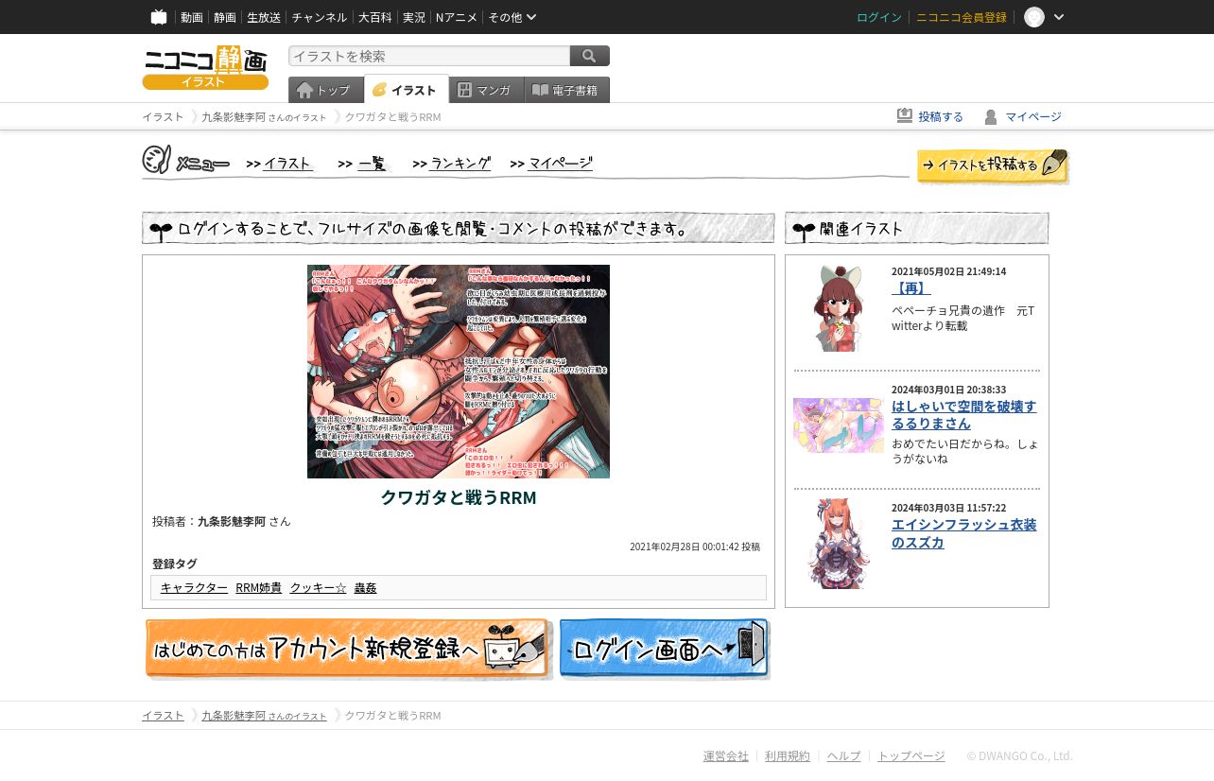Click トップページ in the footer
Viewport: 1214px width, 781px height.
910,755
